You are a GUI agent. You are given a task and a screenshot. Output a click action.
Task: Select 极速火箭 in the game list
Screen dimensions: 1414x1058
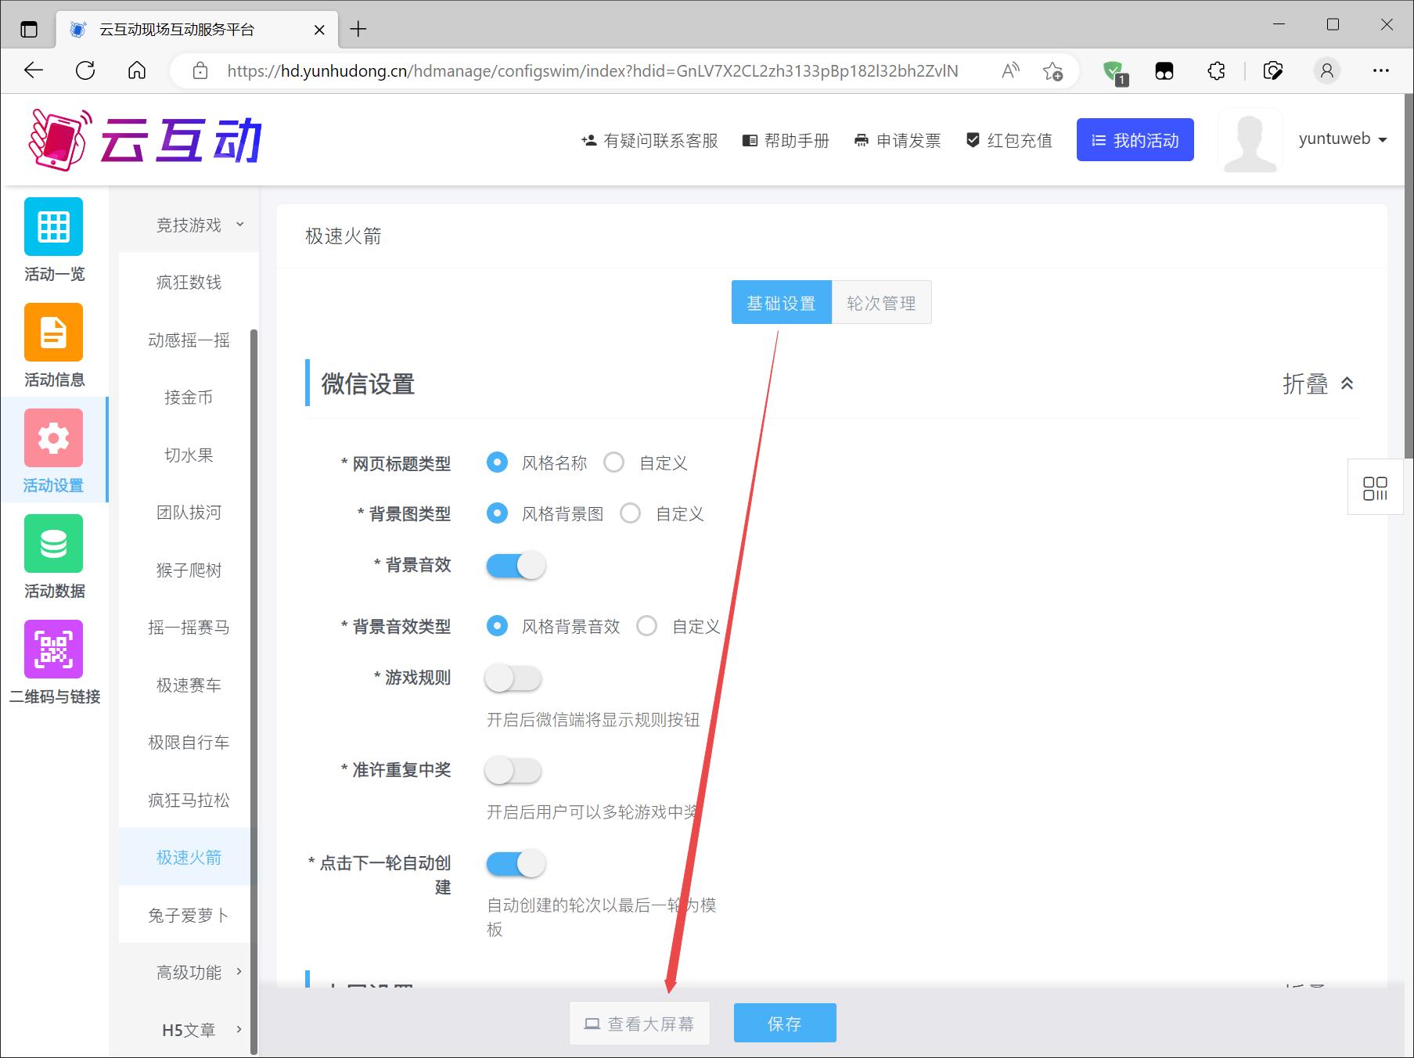pyautogui.click(x=189, y=857)
